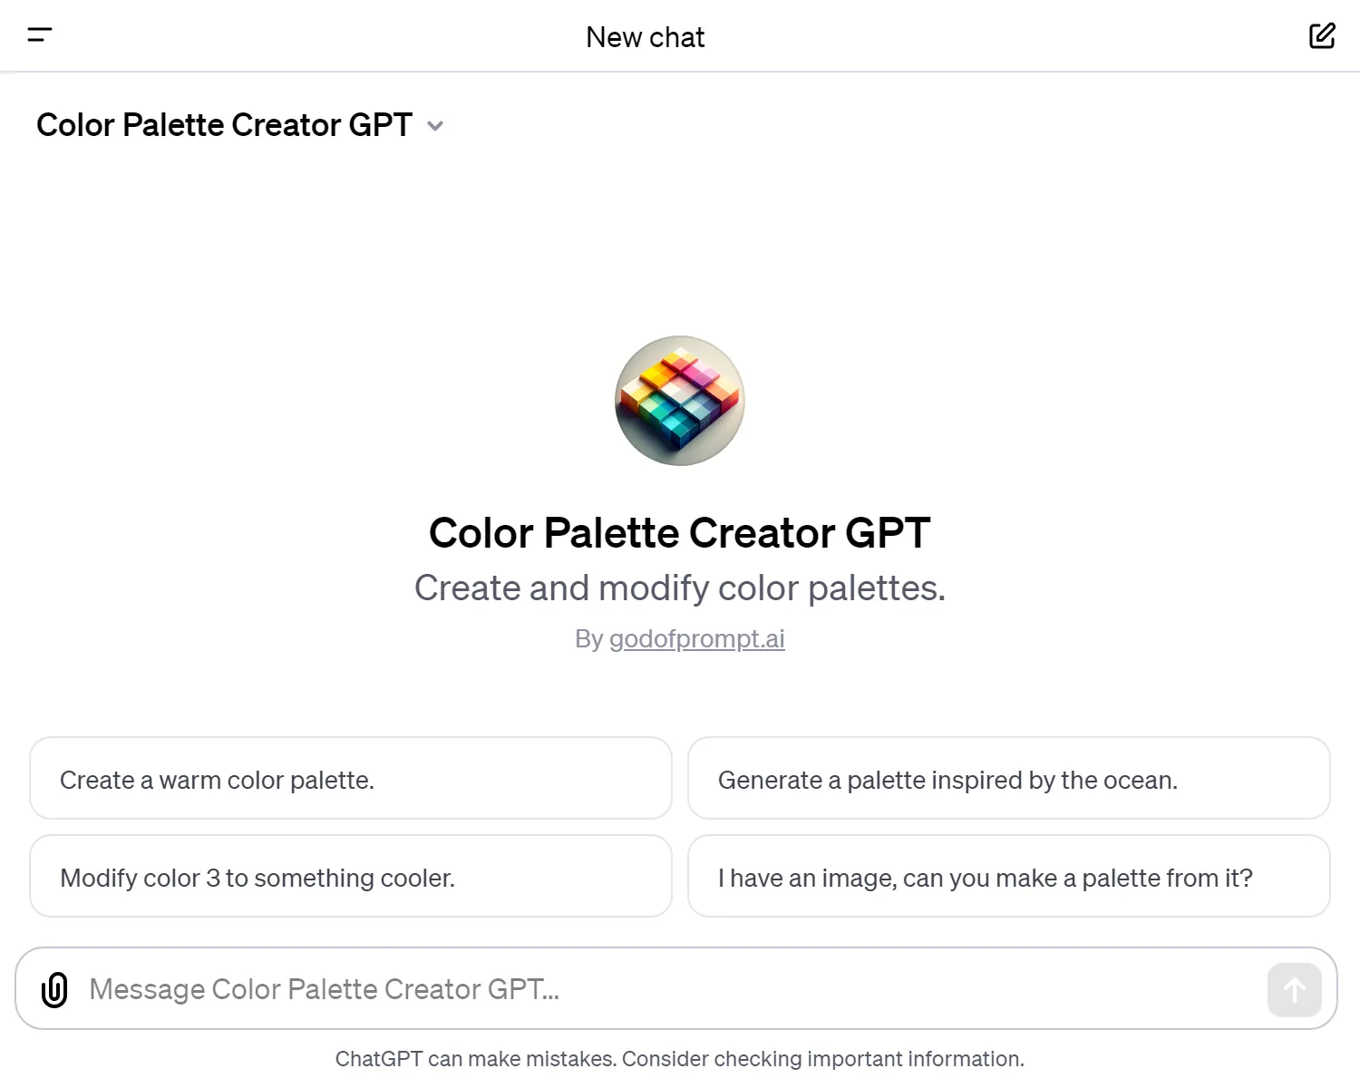Screen dimensions: 1360x1088
Task: Click the Color Palette Creator GPT avatar image
Action: [x=679, y=401]
